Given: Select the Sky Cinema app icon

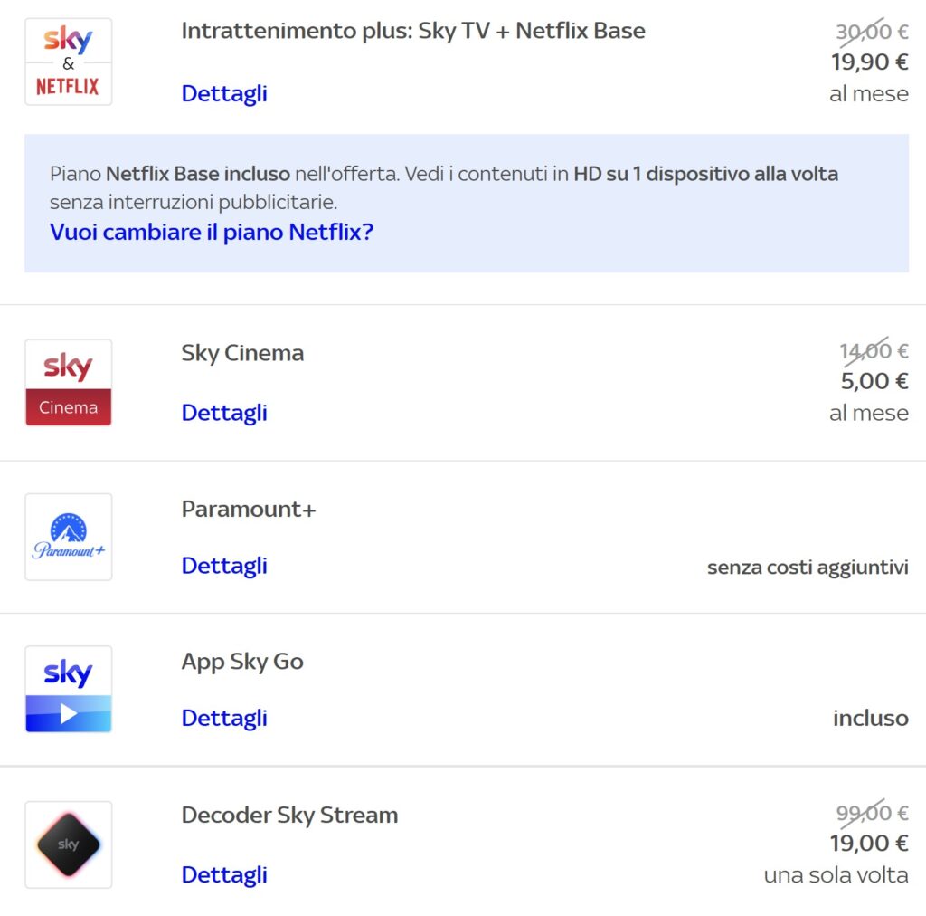Looking at the screenshot, I should 68,382.
